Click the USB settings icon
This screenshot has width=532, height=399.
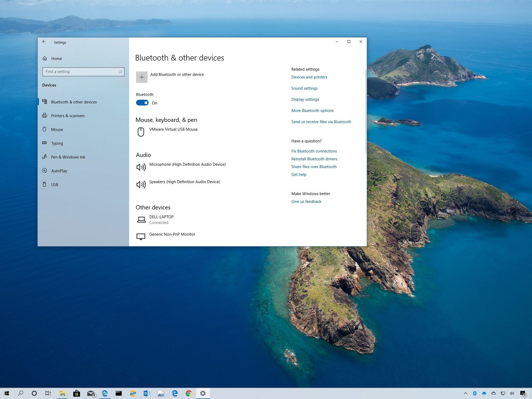tap(44, 185)
